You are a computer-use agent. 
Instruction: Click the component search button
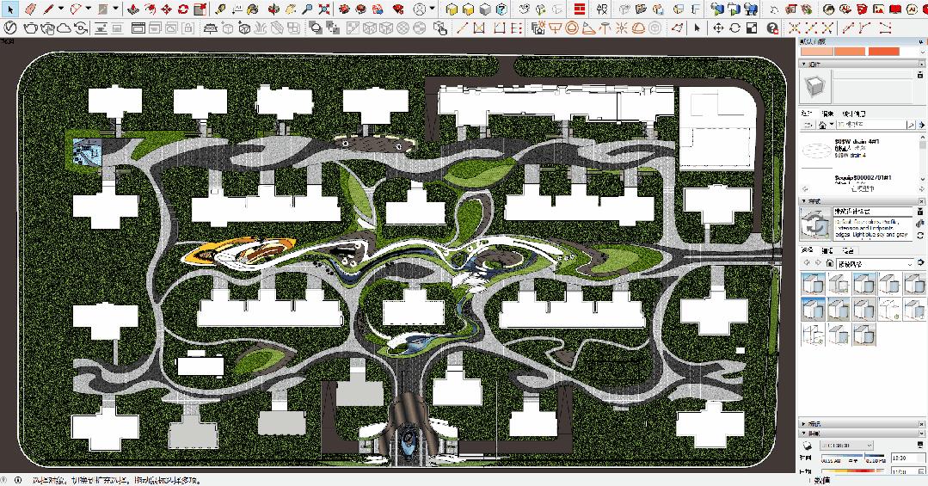pos(912,125)
